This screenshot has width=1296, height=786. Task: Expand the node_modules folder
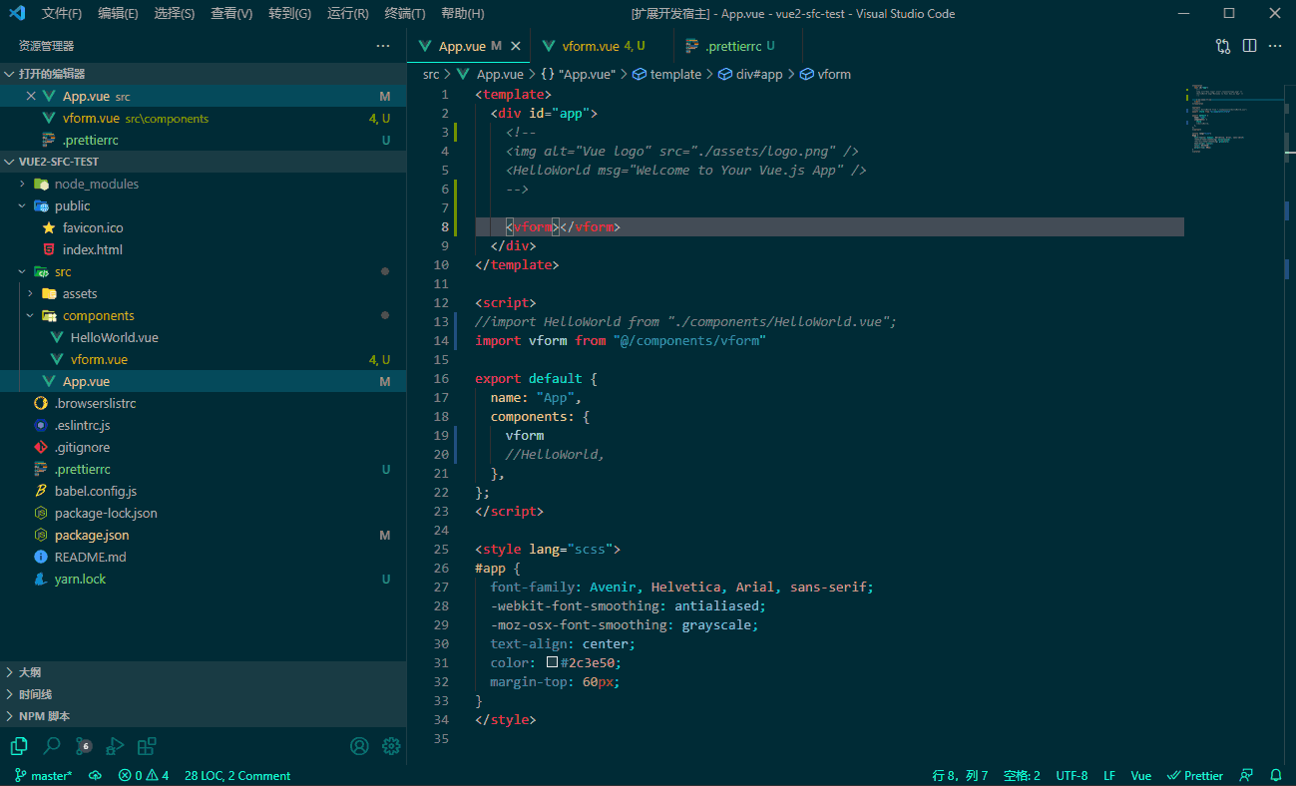tap(96, 184)
